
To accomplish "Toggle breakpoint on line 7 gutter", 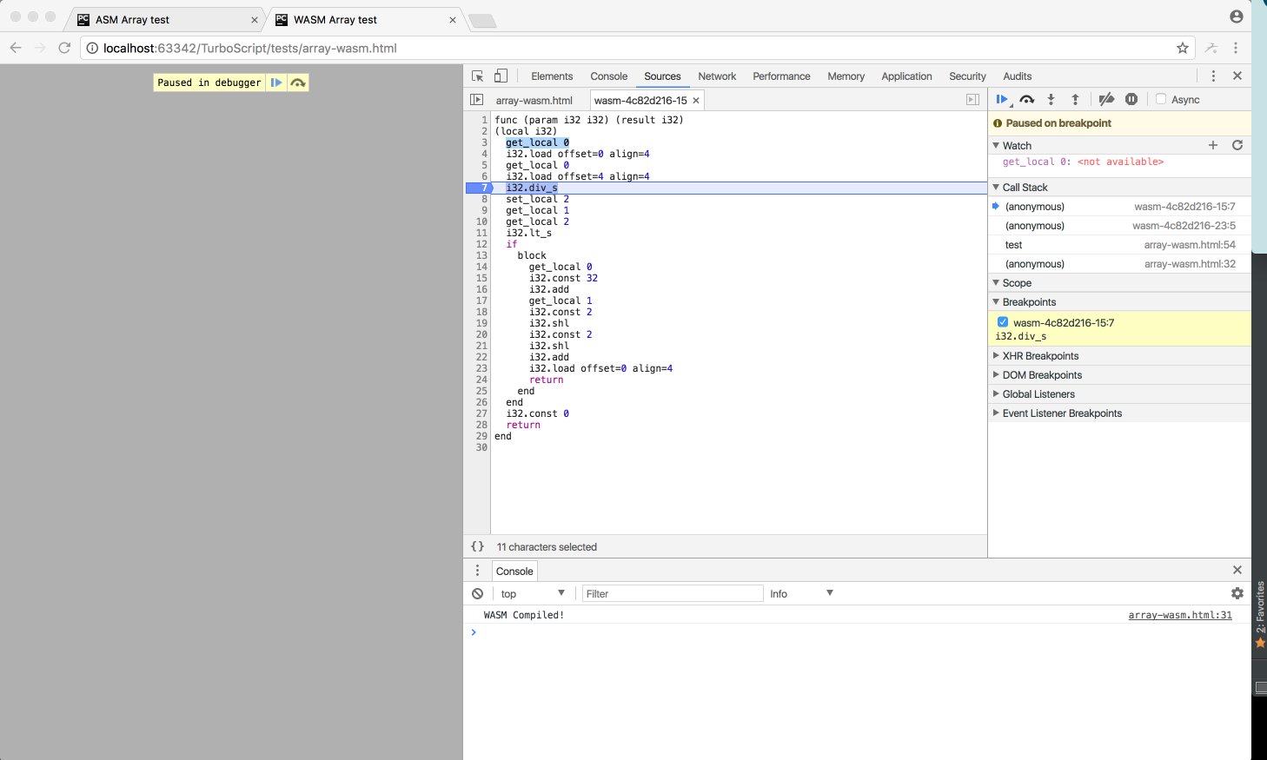I will pos(479,188).
